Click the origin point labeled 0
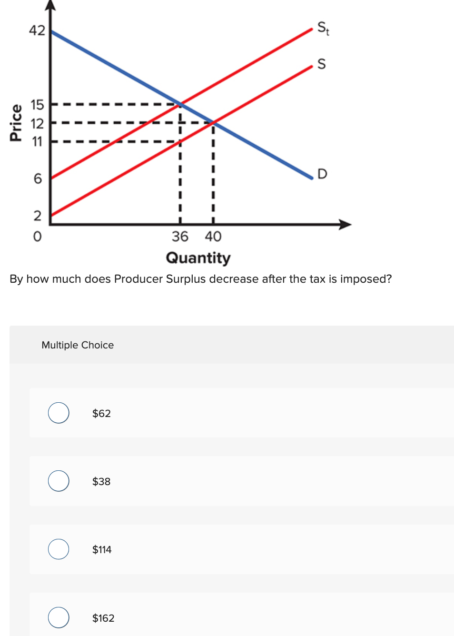The height and width of the screenshot is (636, 454). click(37, 237)
